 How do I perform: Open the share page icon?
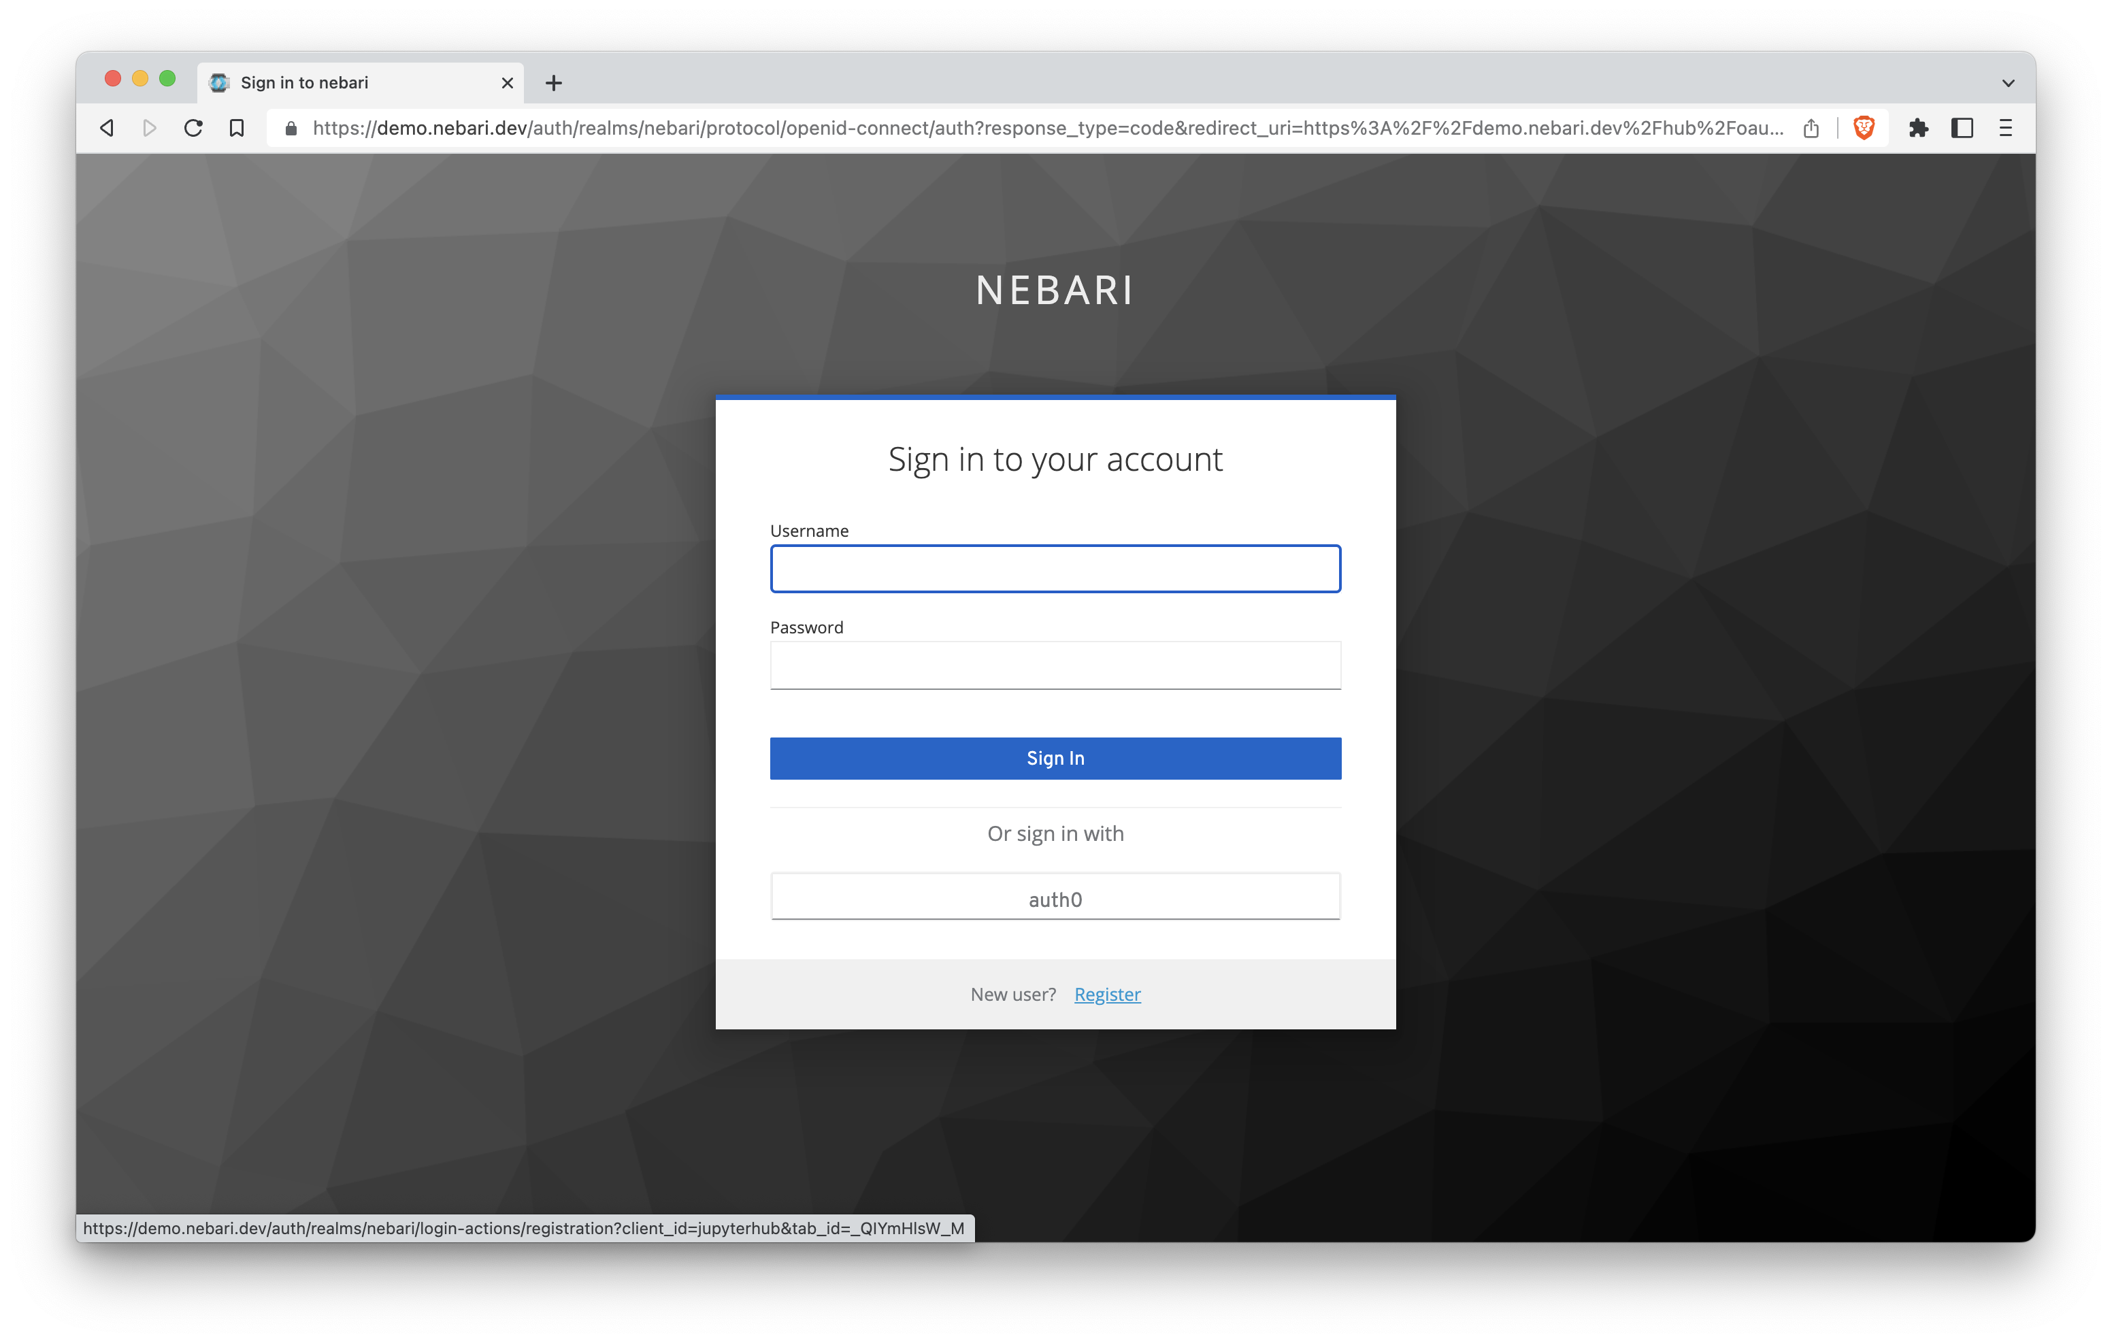pyautogui.click(x=1811, y=128)
